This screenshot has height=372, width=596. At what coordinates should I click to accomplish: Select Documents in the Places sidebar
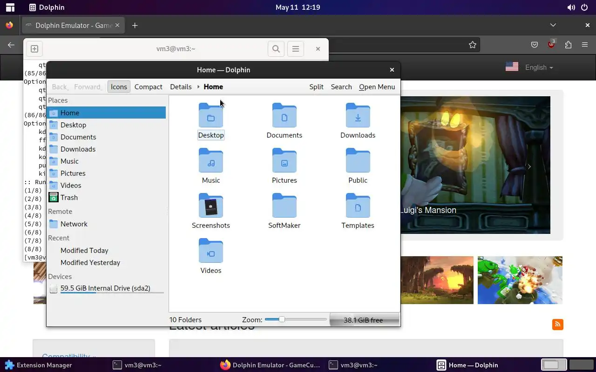[x=107, y=137]
